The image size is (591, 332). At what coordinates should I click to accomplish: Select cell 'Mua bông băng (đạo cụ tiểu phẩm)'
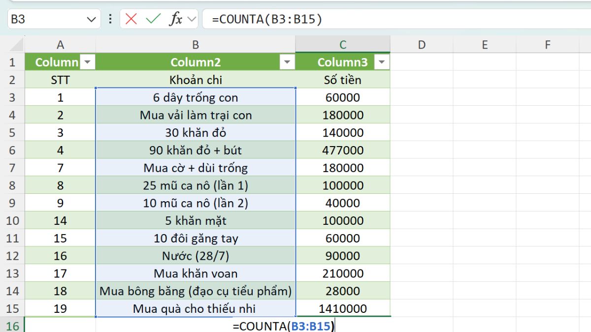coord(196,291)
